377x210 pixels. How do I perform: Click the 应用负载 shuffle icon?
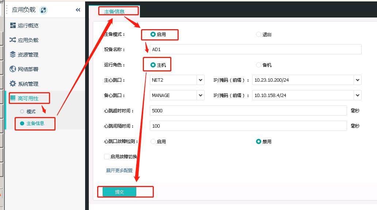click(13, 40)
